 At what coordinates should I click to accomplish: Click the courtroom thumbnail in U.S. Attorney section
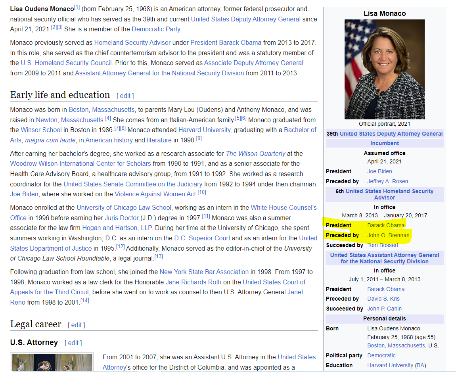(x=52, y=362)
